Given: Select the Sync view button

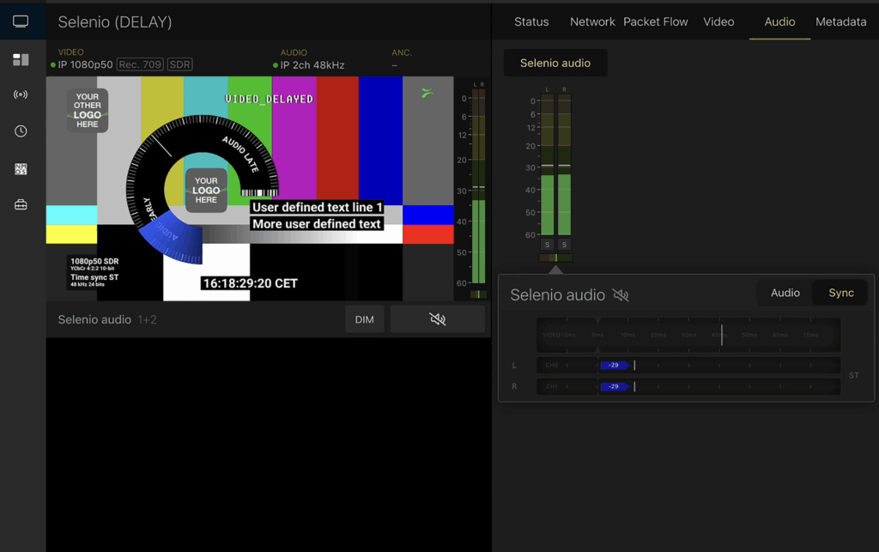Looking at the screenshot, I should click(840, 293).
